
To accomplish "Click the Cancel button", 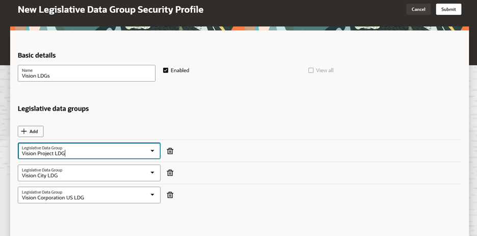I will pos(418,9).
